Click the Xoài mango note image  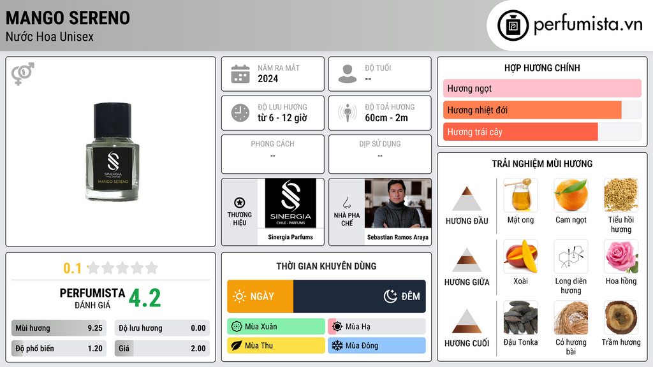(520, 256)
